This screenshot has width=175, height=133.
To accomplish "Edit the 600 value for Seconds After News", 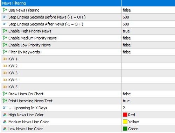I will [x=126, y=24].
